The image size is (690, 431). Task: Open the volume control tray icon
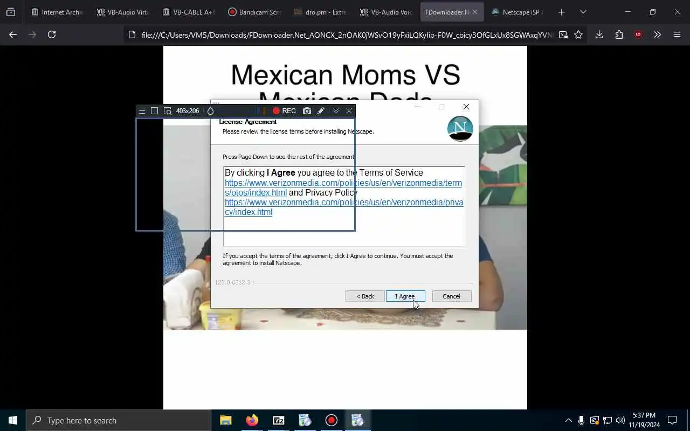[x=620, y=420]
